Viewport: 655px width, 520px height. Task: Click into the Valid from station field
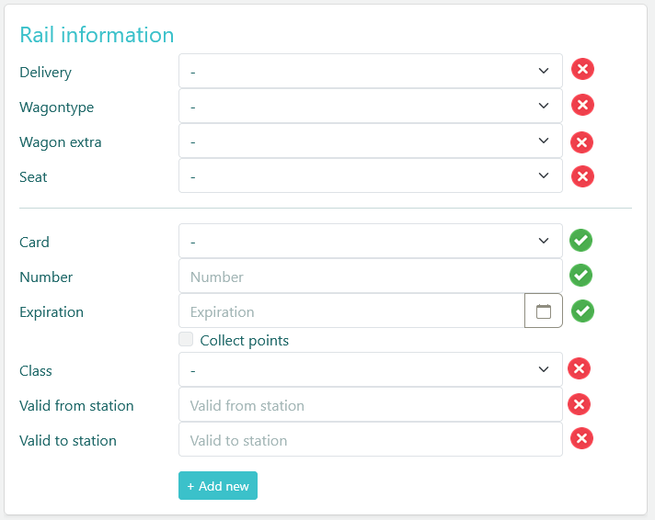point(370,405)
